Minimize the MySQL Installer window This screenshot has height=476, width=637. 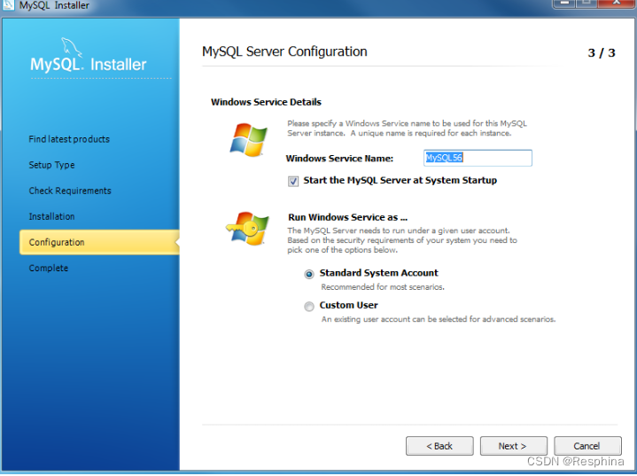click(563, 4)
